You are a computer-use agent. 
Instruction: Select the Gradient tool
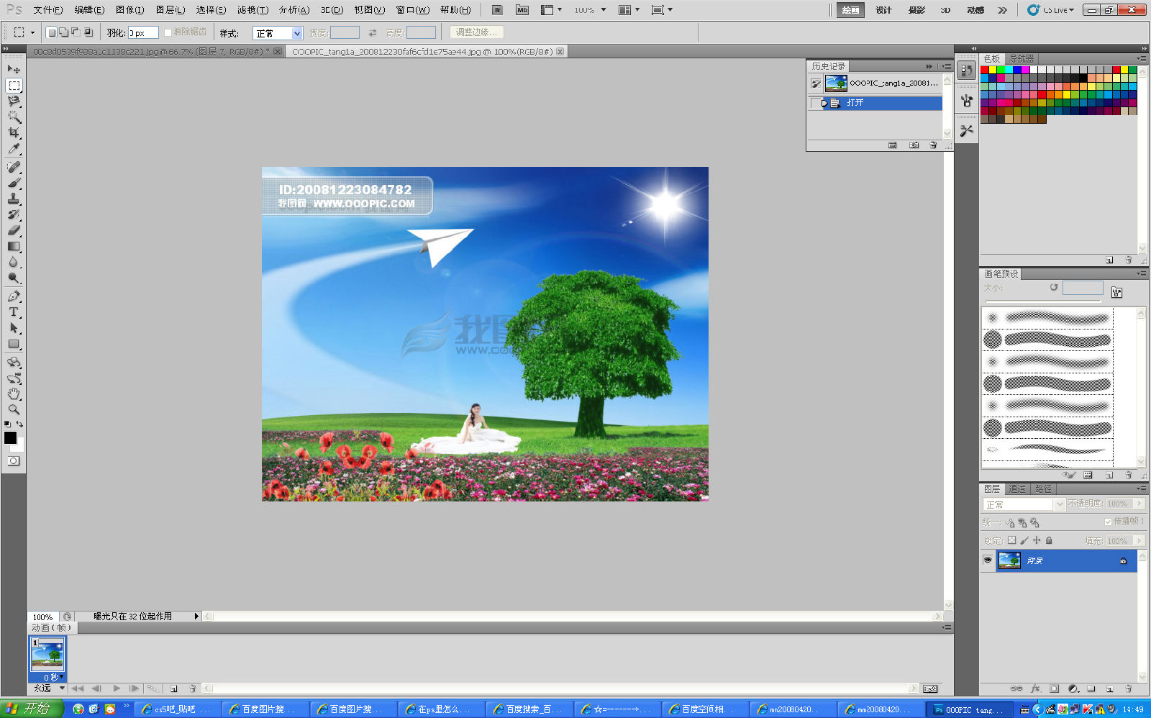[14, 246]
